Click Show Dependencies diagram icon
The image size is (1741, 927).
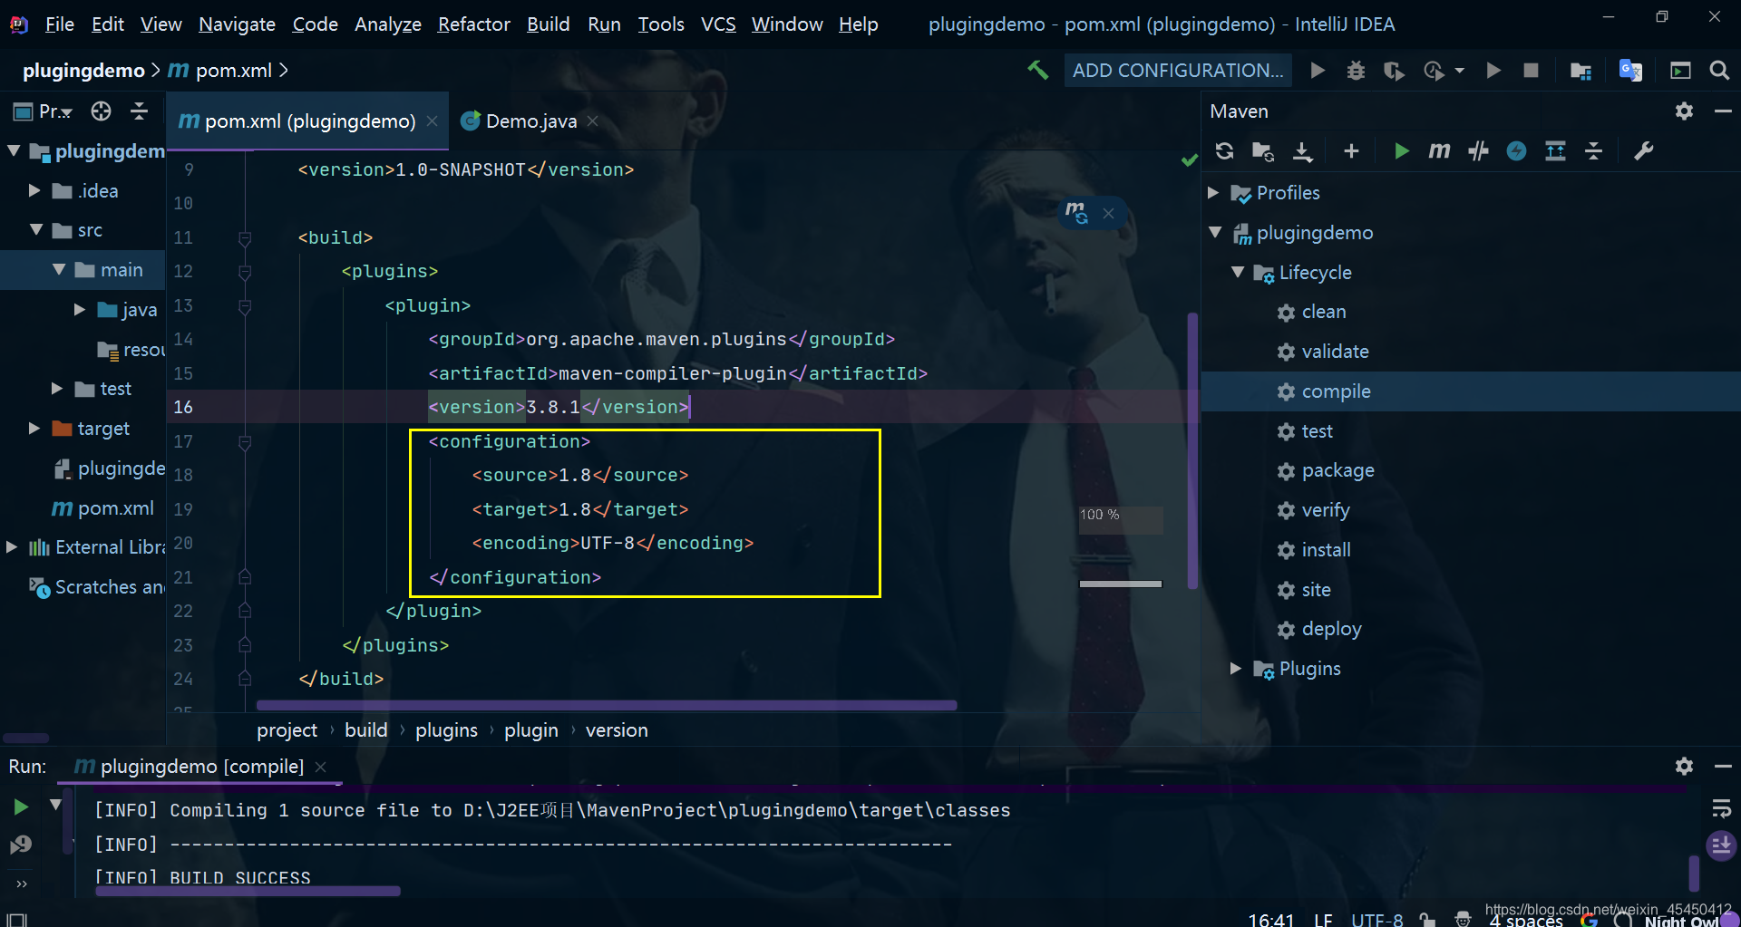pyautogui.click(x=1555, y=151)
